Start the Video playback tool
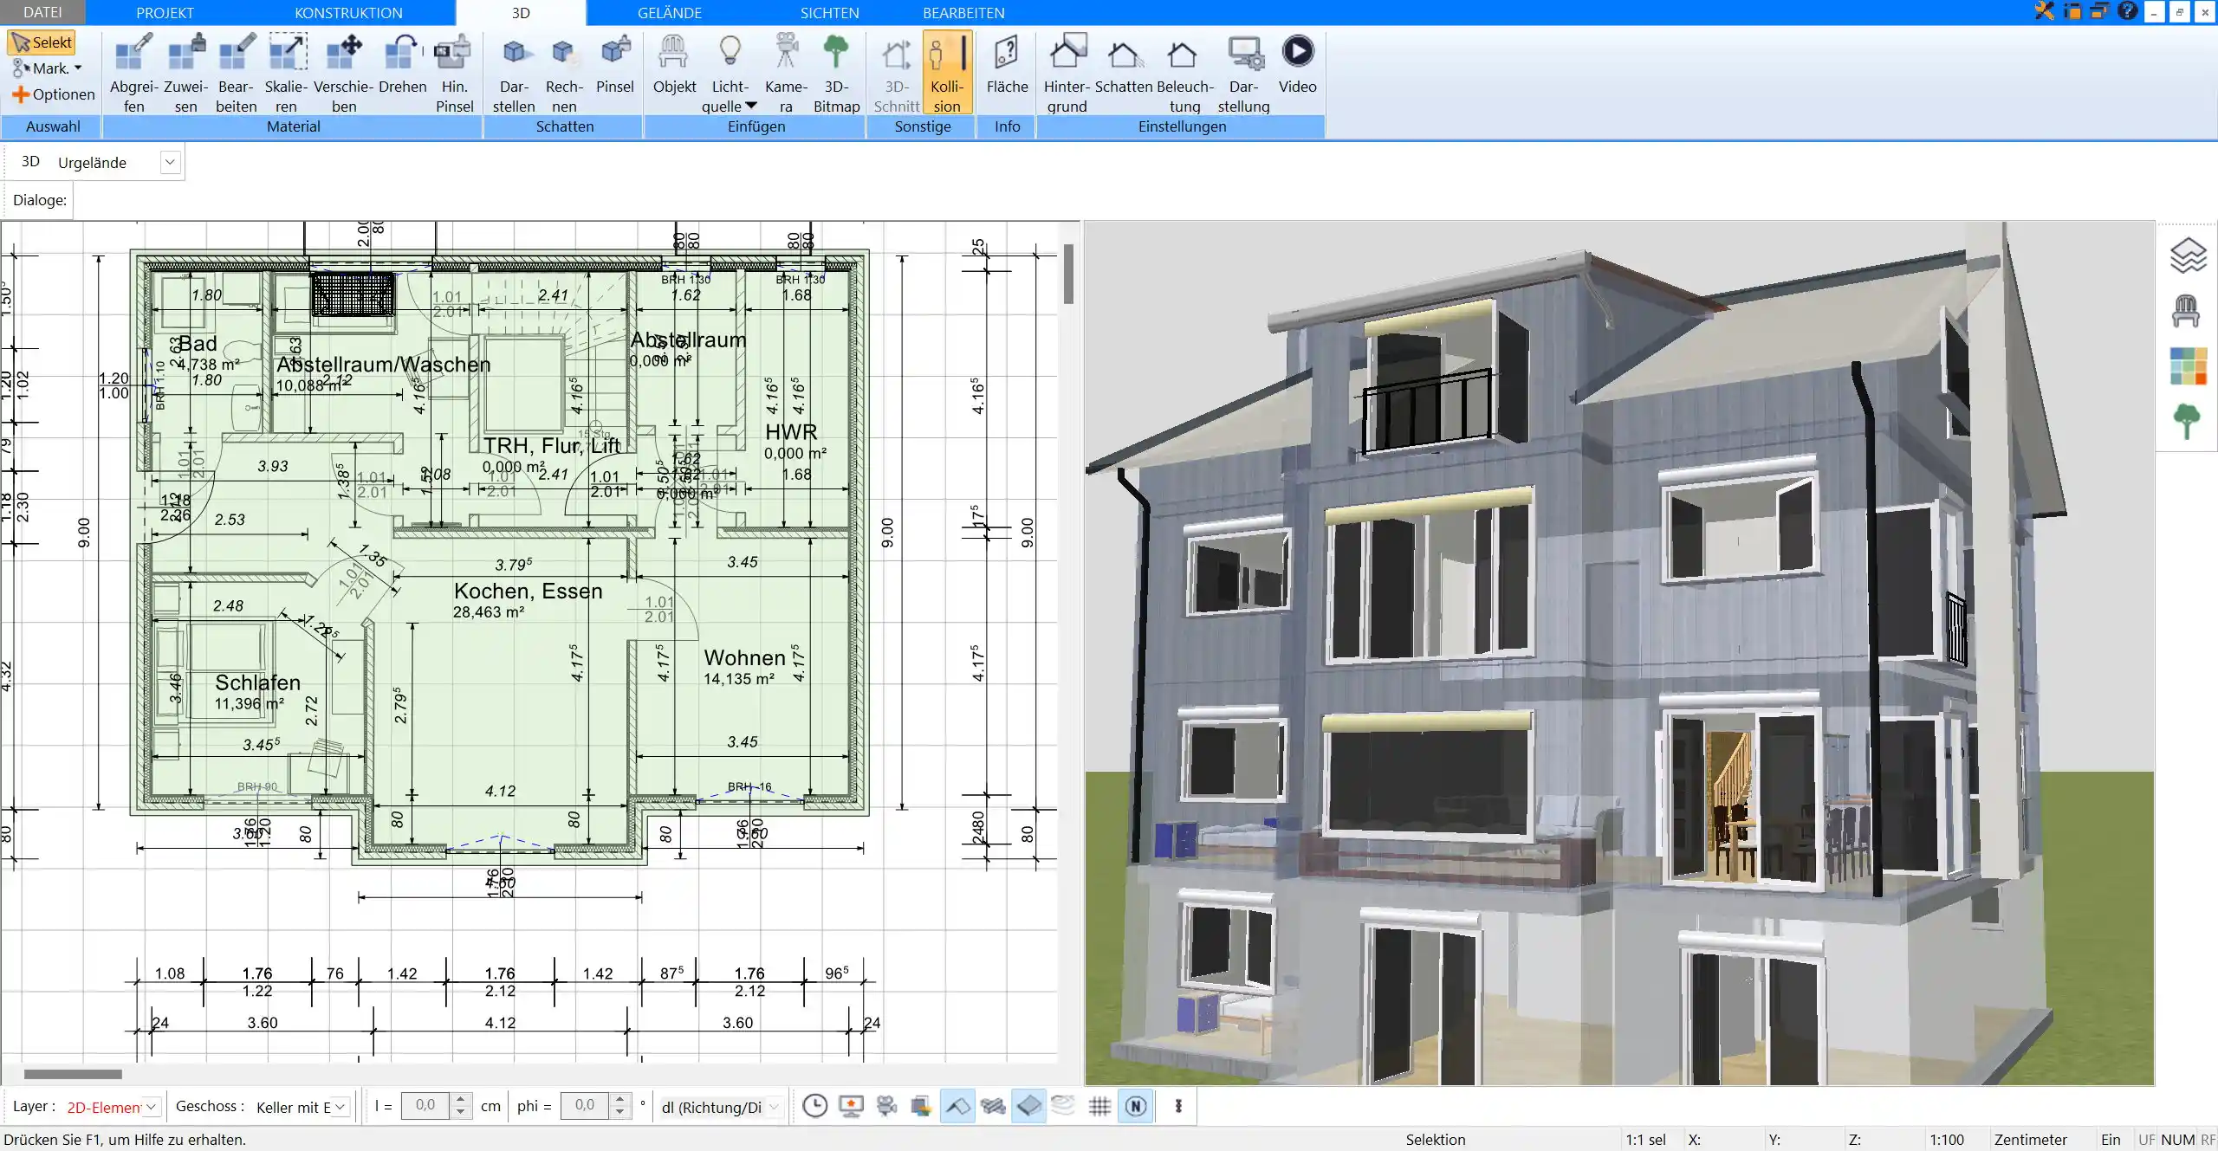This screenshot has width=2218, height=1151. click(x=1297, y=64)
